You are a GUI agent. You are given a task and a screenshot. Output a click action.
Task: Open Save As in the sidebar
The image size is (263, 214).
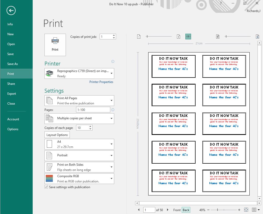pyautogui.click(x=13, y=64)
